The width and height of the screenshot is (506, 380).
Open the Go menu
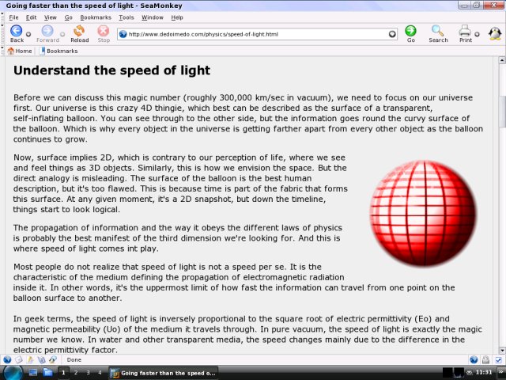69,17
